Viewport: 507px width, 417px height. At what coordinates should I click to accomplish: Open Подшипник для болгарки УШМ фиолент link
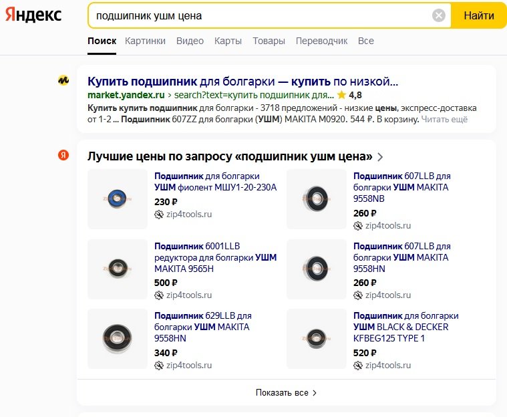(215, 182)
